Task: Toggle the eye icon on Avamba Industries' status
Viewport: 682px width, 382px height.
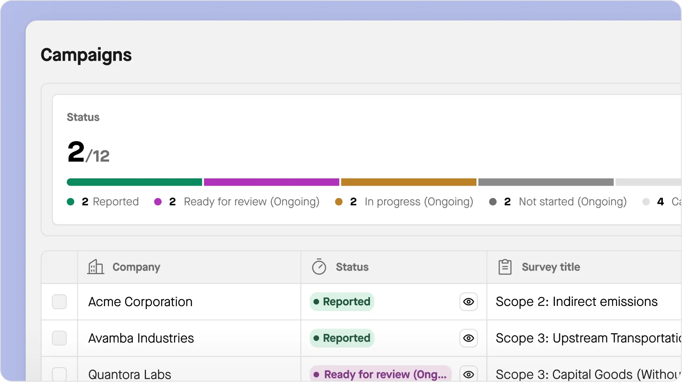Action: tap(468, 338)
